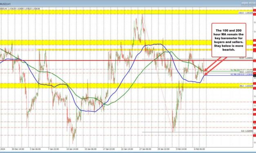Pick the 3 Jan 06:00 time axis label
256x153 pixels.
(35, 149)
